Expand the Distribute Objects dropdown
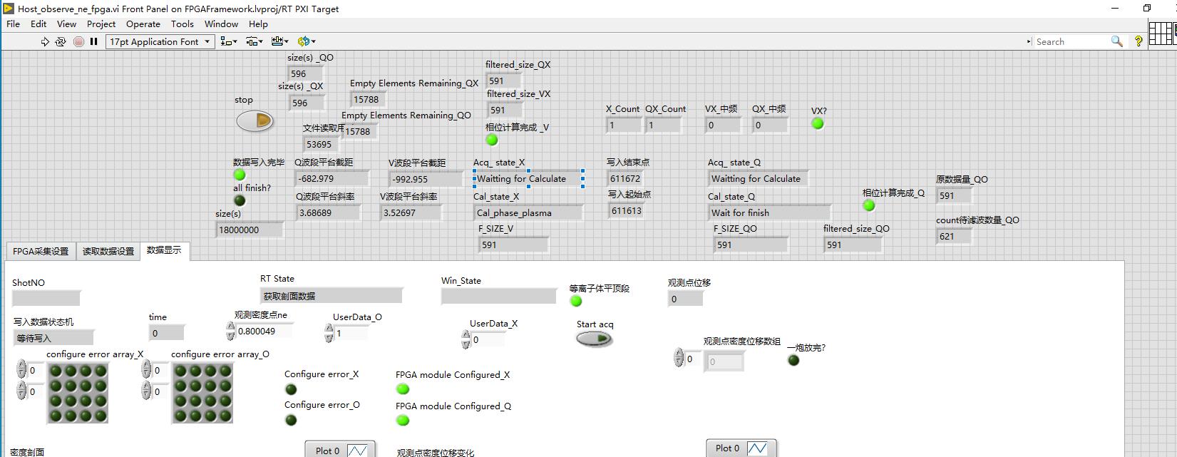 point(255,42)
